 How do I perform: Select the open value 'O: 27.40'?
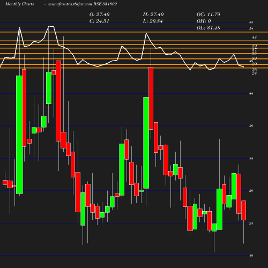coord(100,14)
